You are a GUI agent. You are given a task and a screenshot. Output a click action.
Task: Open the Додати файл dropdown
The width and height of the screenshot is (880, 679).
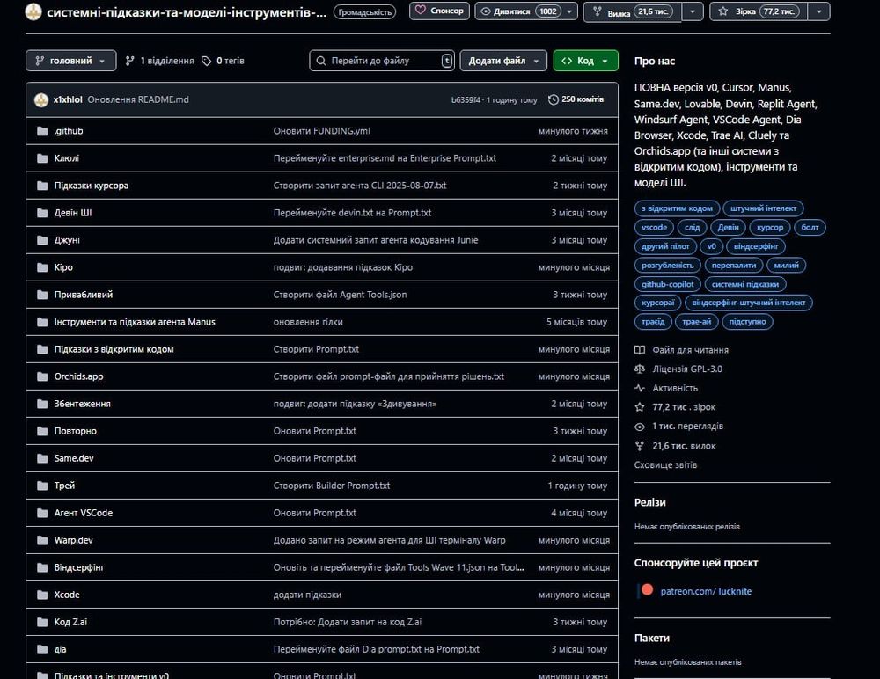tap(503, 61)
